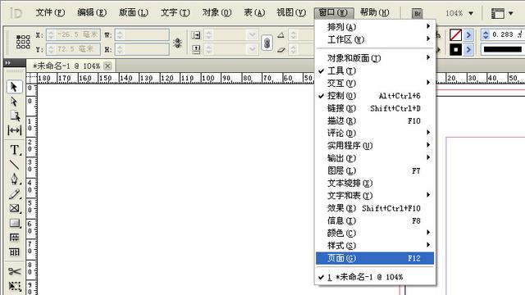Select the Gap tool
Viewport: 525px width, 295px height.
[15, 130]
